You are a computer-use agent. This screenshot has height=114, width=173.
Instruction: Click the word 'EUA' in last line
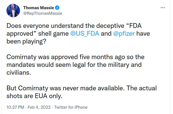coord(41,96)
